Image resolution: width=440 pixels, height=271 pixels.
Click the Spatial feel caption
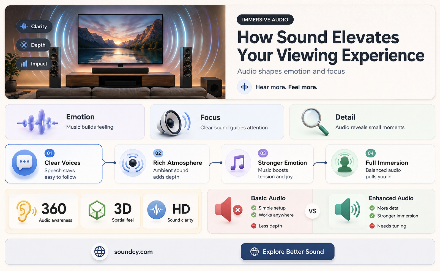(123, 220)
